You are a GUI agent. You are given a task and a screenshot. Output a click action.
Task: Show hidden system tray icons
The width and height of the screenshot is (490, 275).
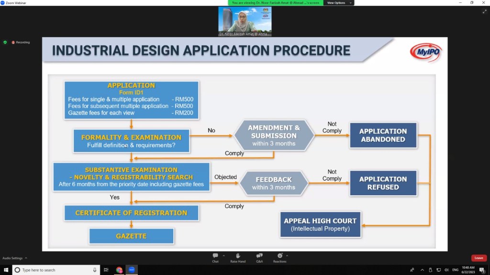pyautogui.click(x=422, y=270)
